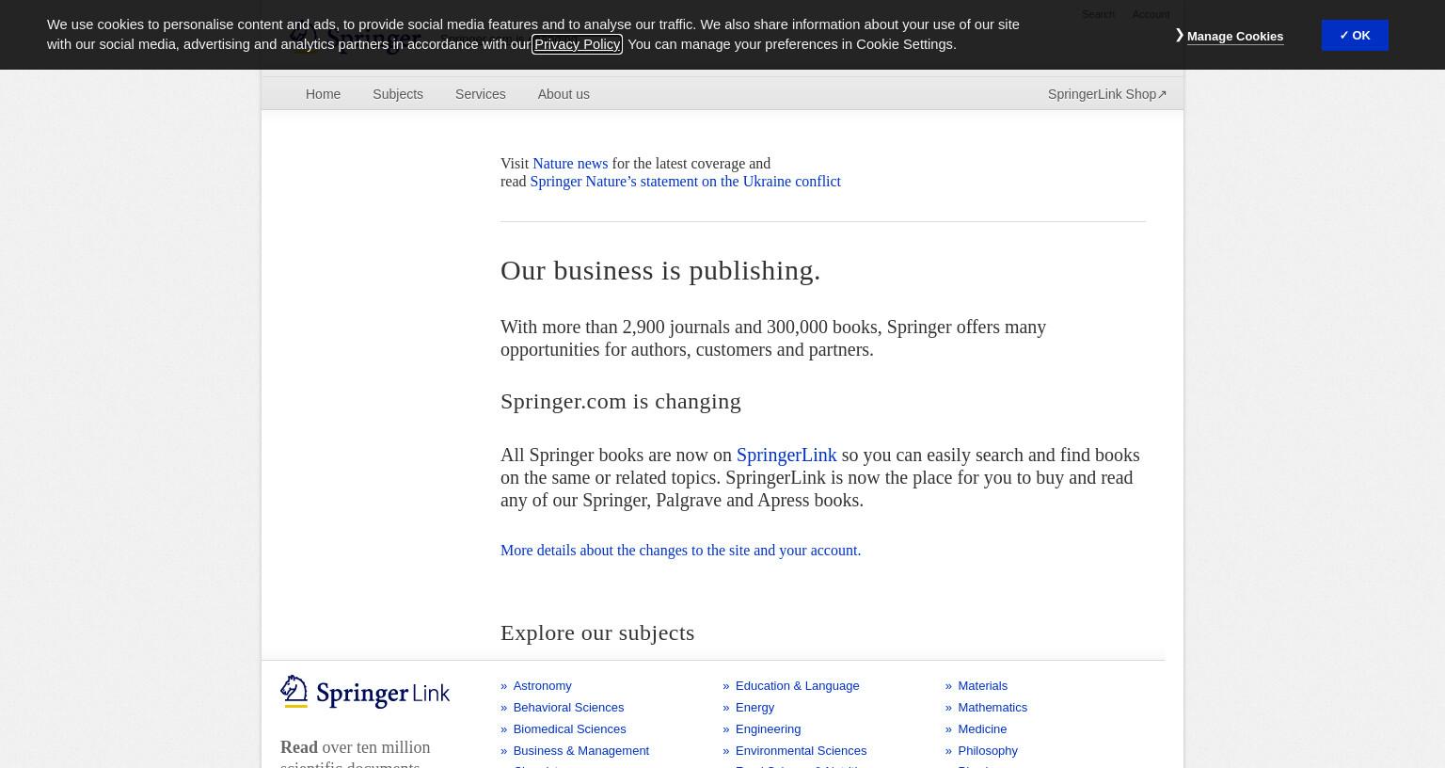Open the Subjects menu
This screenshot has height=768, width=1445.
tap(398, 94)
